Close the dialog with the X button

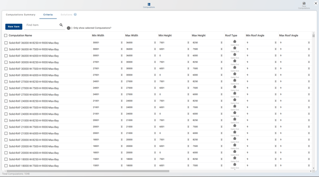point(316,3)
